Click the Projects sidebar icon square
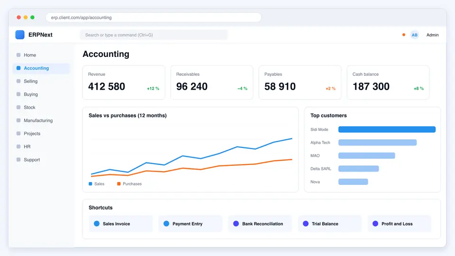This screenshot has width=455, height=256. (18, 134)
